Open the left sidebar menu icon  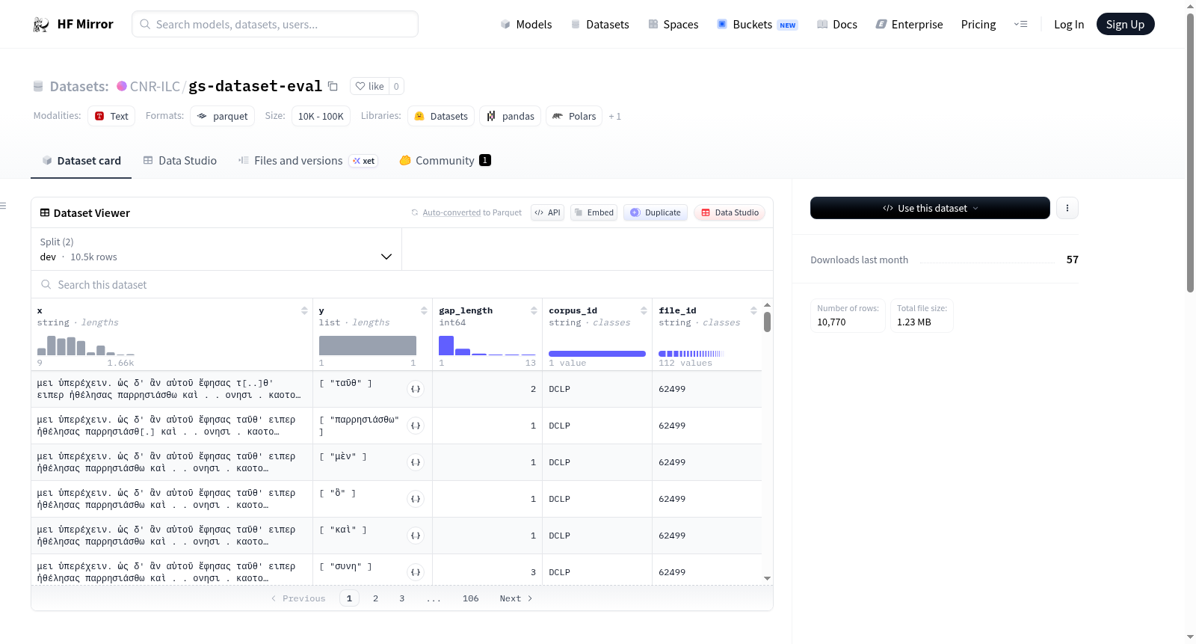pyautogui.click(x=3, y=206)
